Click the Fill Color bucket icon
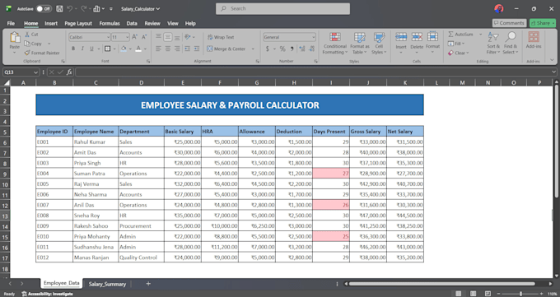The image size is (560, 297). pyautogui.click(x=124, y=49)
